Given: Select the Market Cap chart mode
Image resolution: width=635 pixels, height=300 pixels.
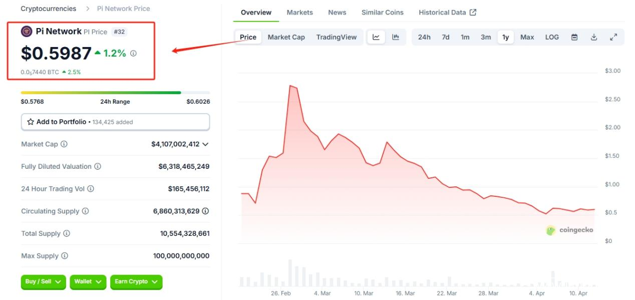Looking at the screenshot, I should tap(286, 37).
